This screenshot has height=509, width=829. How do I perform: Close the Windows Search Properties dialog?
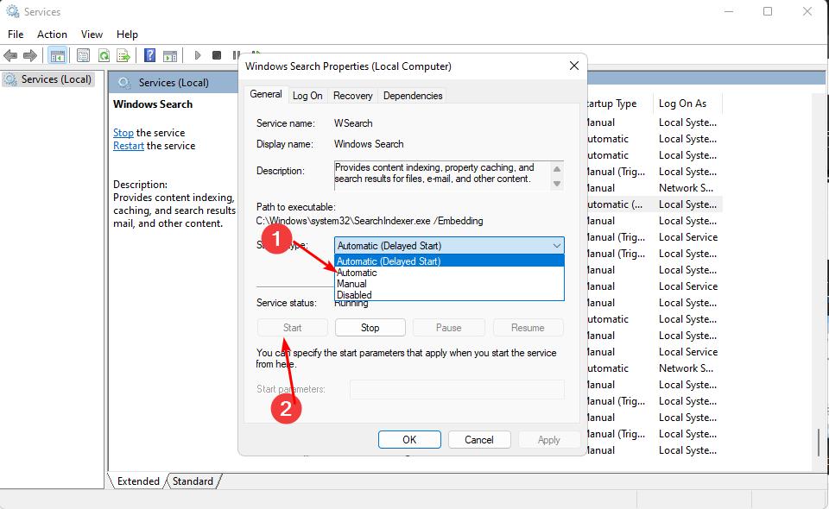coord(574,66)
